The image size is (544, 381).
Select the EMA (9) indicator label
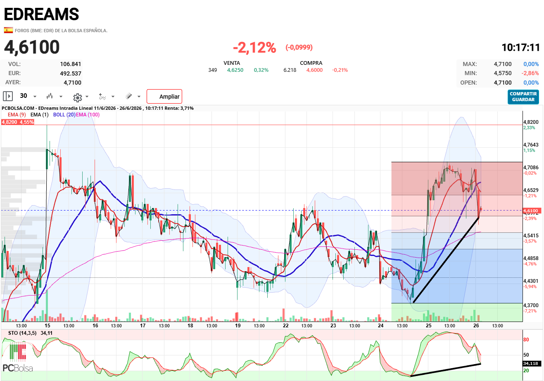click(17, 115)
